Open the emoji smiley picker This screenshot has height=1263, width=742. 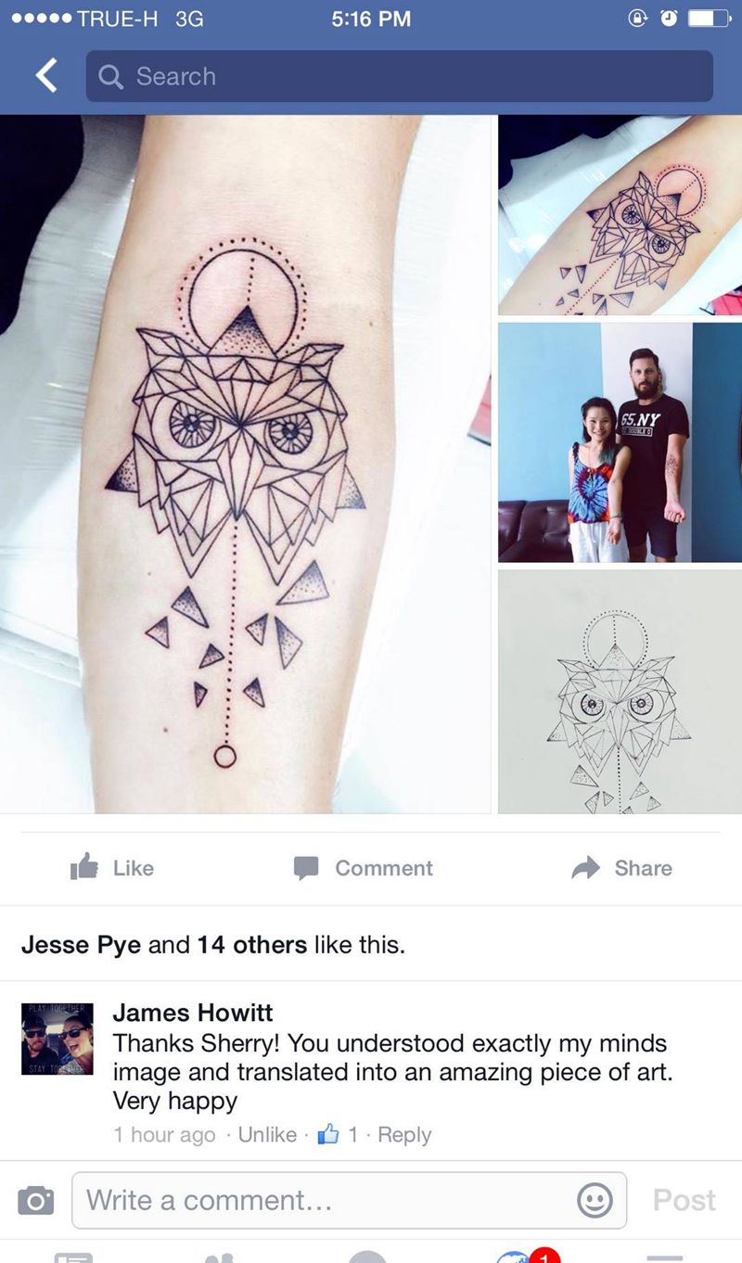click(x=595, y=1201)
